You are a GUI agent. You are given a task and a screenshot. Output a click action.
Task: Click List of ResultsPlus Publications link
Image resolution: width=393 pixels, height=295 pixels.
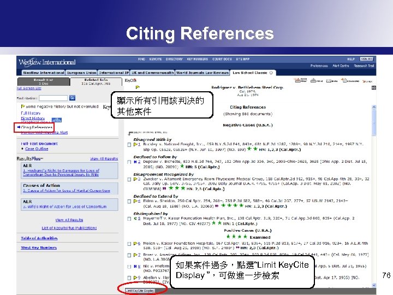(69, 228)
